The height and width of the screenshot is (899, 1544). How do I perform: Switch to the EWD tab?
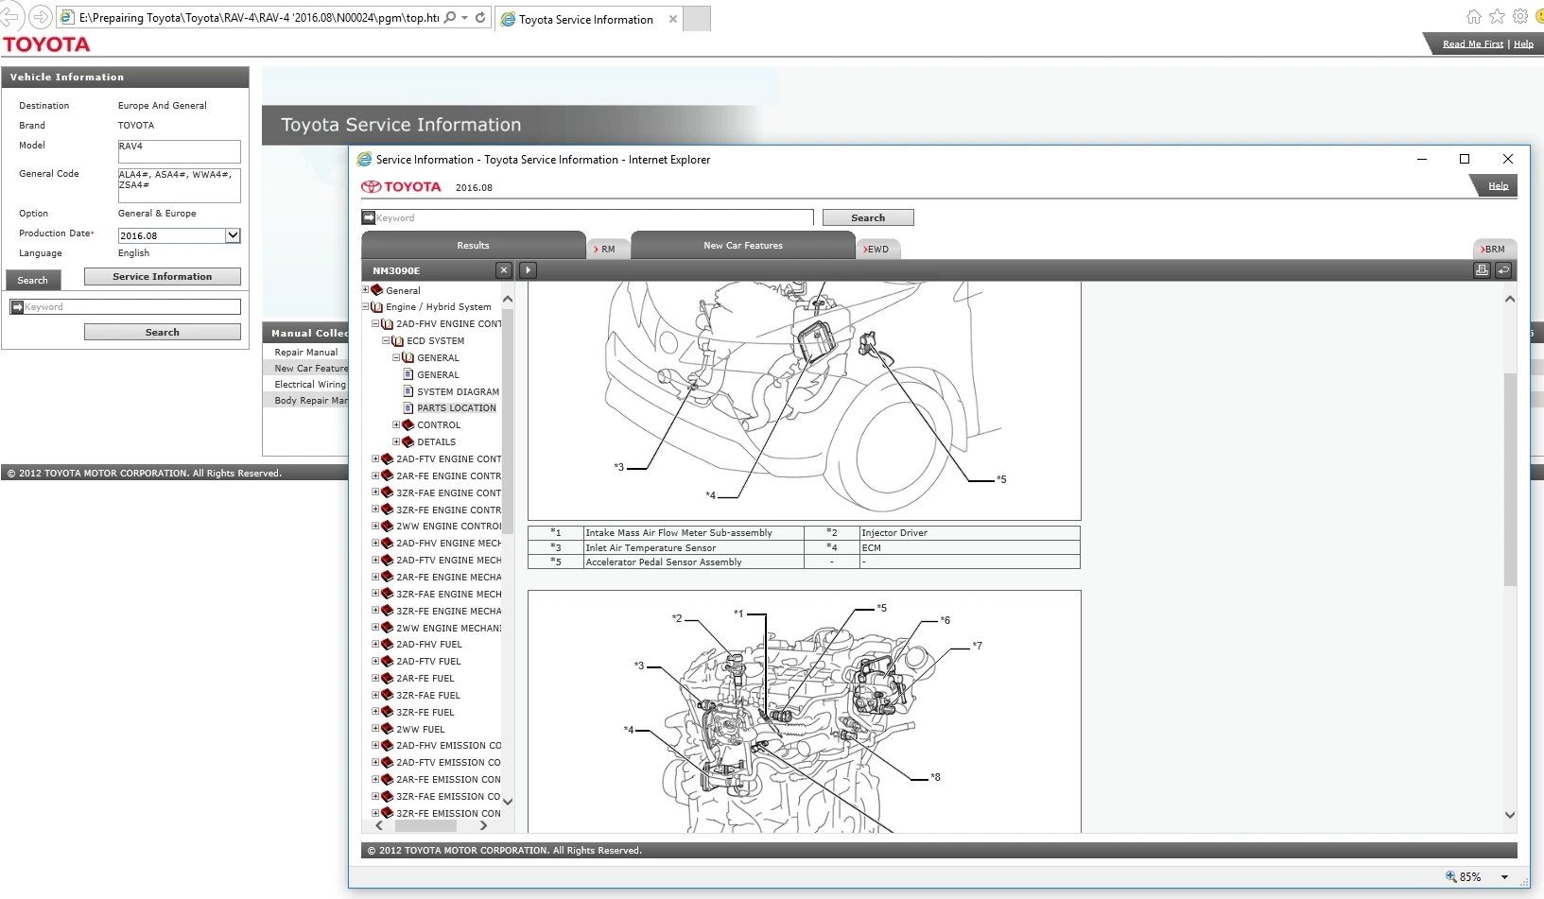click(876, 249)
